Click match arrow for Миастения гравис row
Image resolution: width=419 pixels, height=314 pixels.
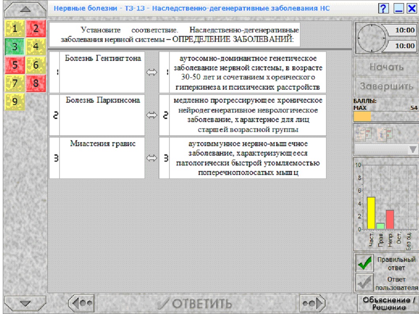pyautogui.click(x=151, y=158)
